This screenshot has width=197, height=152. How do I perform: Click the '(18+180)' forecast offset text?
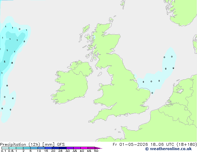pos(187,145)
